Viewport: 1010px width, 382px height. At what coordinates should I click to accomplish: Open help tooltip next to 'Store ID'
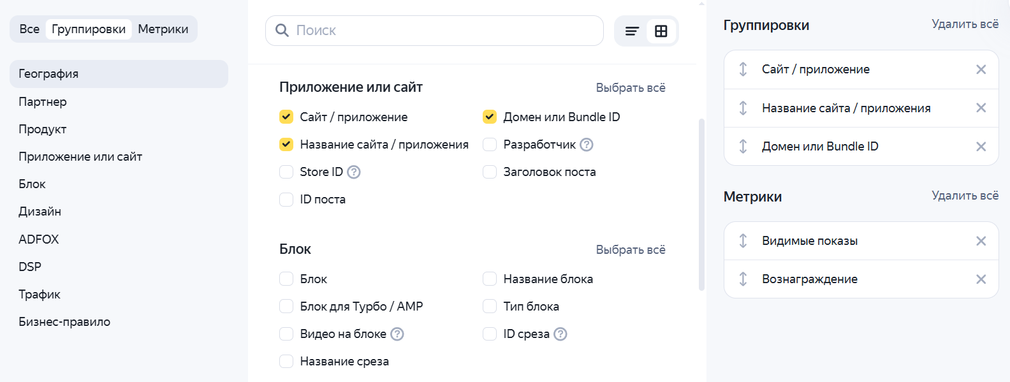click(354, 172)
